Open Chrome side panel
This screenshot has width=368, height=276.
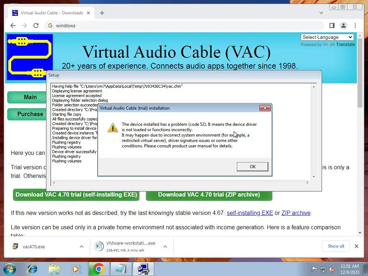[332, 26]
